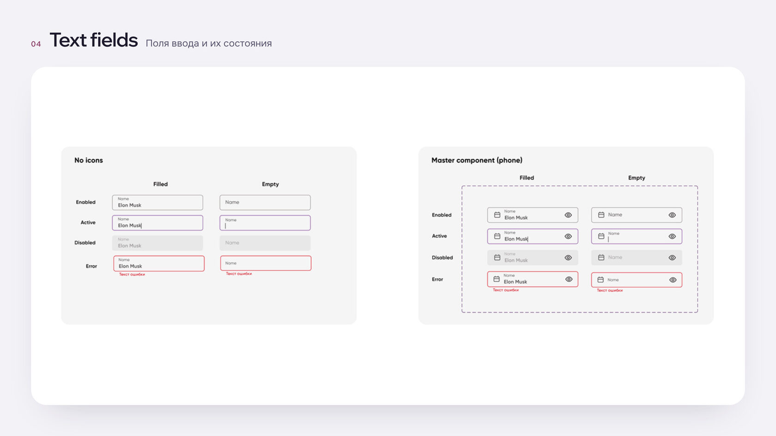776x436 pixels.
Task: Click the 'Text fields' page title
Action: [x=94, y=40]
